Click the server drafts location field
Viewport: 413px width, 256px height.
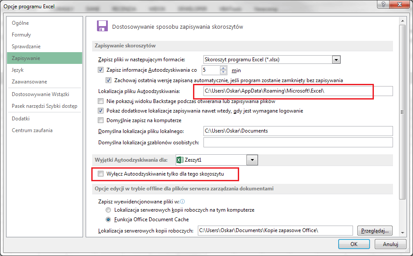[x=275, y=230]
